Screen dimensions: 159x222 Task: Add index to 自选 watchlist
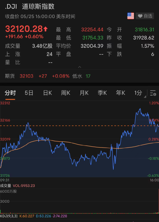(x=145, y=16)
